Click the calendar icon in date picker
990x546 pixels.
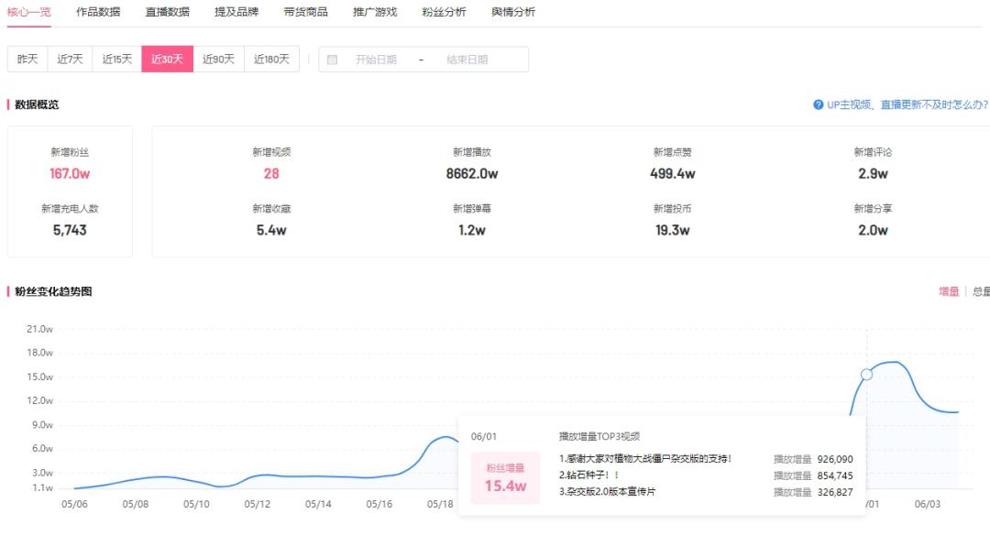(332, 60)
